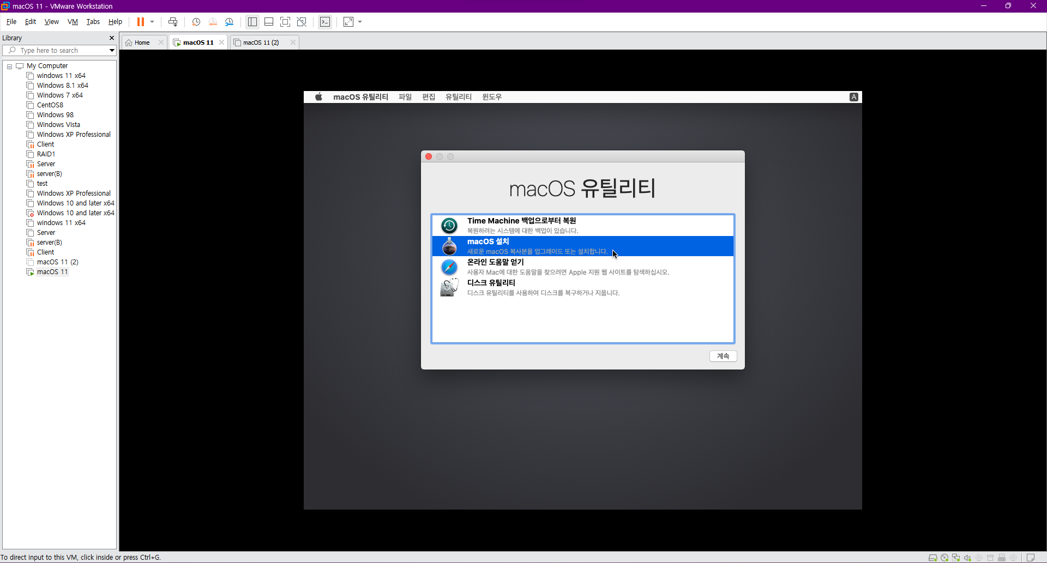Image resolution: width=1047 pixels, height=563 pixels.
Task: Open the power options dropdown beside pause
Action: [152, 22]
